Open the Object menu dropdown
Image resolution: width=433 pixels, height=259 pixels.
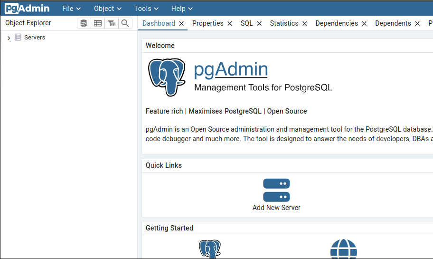(x=107, y=9)
